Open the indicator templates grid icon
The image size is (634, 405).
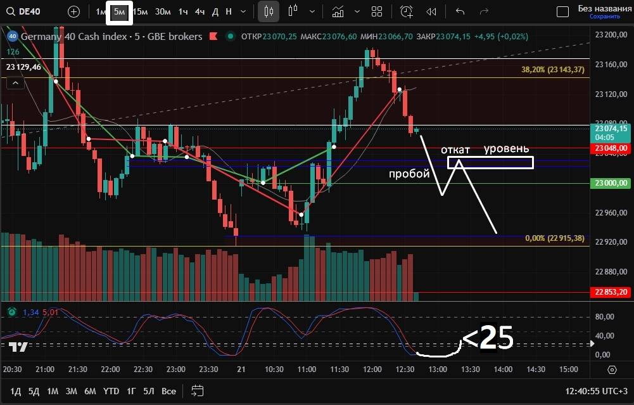point(377,11)
